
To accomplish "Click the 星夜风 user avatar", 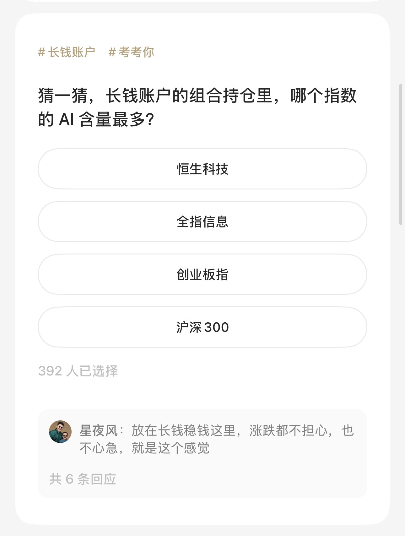I will [x=60, y=432].
